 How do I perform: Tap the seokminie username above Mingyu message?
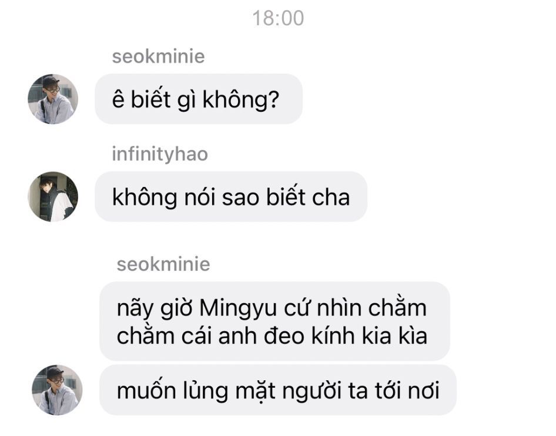pos(163,264)
